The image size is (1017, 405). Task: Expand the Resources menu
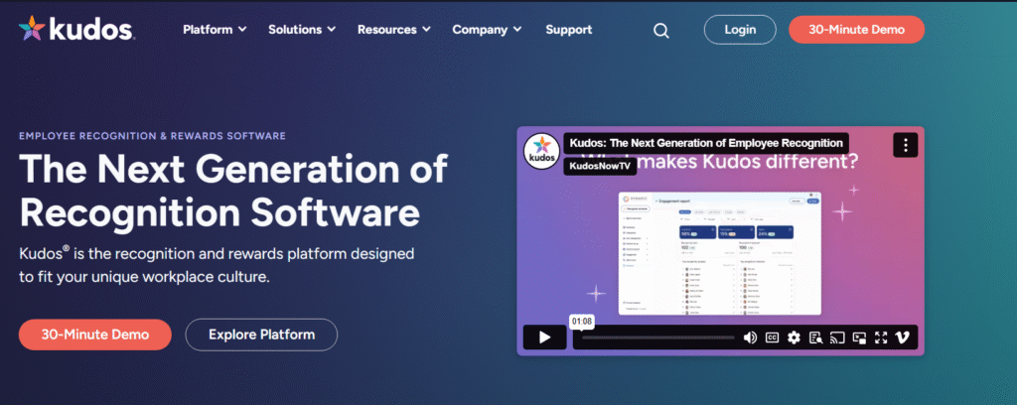pyautogui.click(x=394, y=29)
